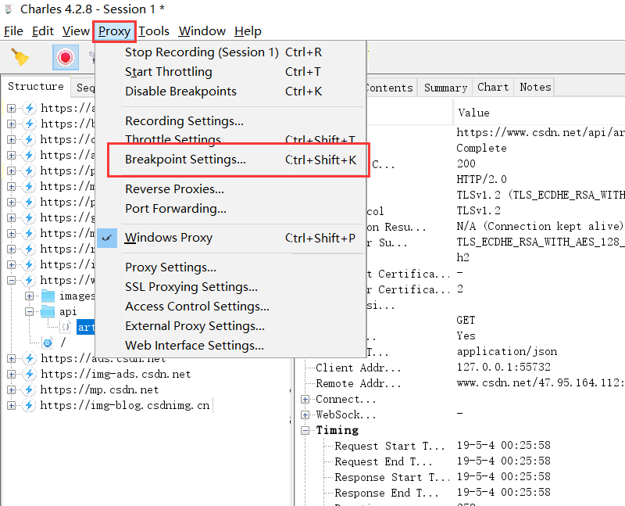Image resolution: width=625 pixels, height=506 pixels.
Task: Open Throttle Settings...
Action: [x=231, y=139]
